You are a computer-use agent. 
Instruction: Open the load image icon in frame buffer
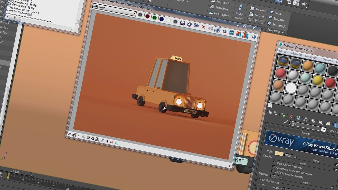coord(196,26)
